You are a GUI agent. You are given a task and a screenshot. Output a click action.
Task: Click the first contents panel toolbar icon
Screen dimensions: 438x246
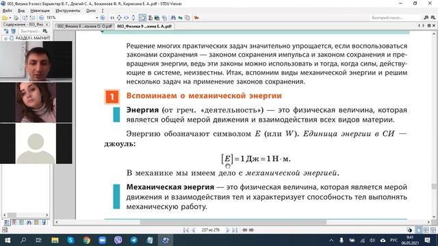(6, 31)
